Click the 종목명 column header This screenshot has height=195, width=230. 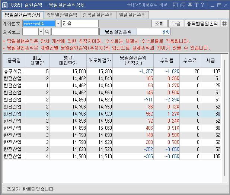coord(14,60)
